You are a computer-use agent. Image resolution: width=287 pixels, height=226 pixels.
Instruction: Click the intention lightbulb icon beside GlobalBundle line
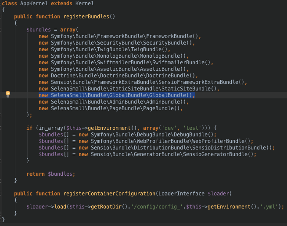pyautogui.click(x=8, y=94)
